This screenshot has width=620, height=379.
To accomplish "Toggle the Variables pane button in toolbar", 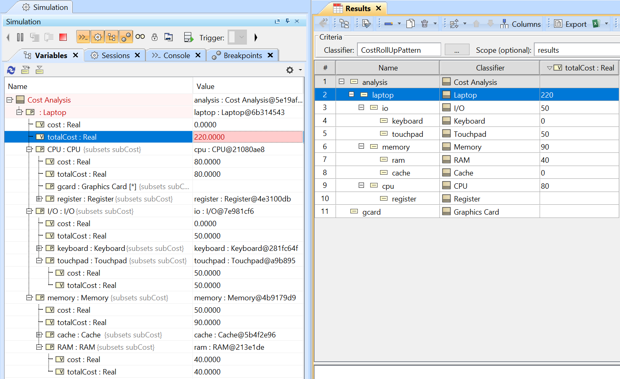I will [112, 37].
